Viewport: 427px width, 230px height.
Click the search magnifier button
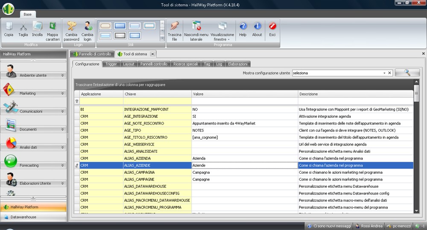(x=407, y=73)
